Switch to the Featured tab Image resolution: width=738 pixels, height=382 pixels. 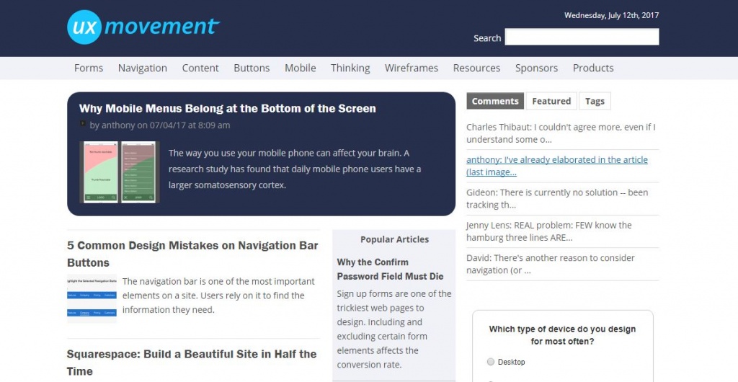click(551, 101)
